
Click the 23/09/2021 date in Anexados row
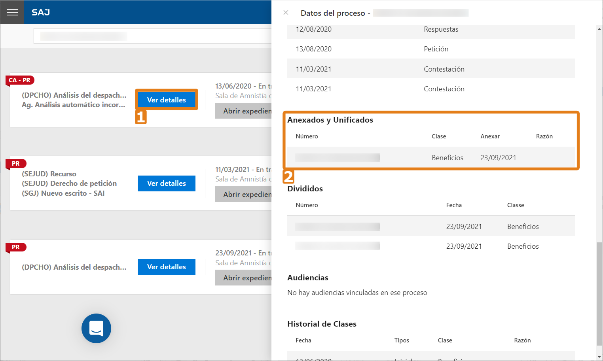point(498,158)
